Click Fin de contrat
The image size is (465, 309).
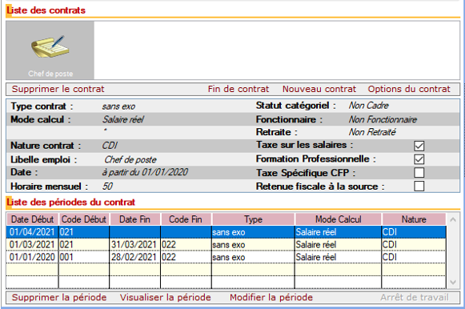tap(239, 89)
